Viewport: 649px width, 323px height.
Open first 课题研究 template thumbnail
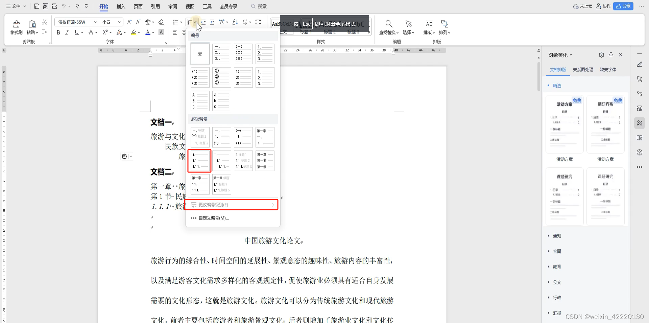(564, 197)
